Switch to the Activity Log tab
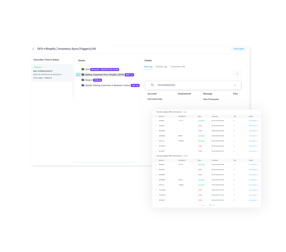The width and height of the screenshot is (286, 252). [161, 67]
